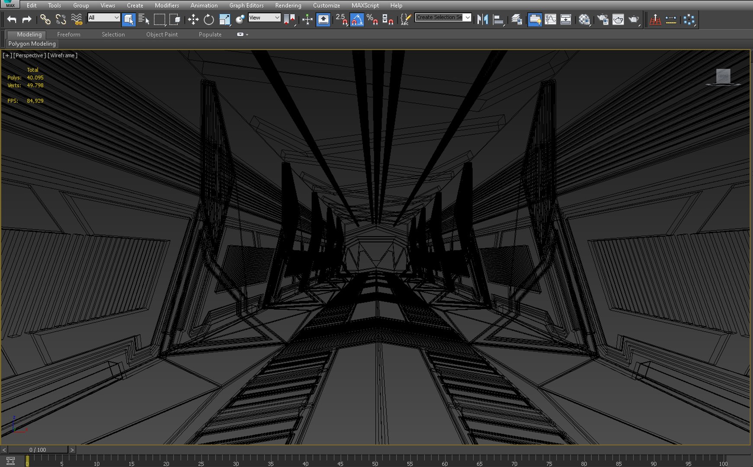This screenshot has height=467, width=753.
Task: Click the Unlink Selection icon
Action: [x=61, y=19]
